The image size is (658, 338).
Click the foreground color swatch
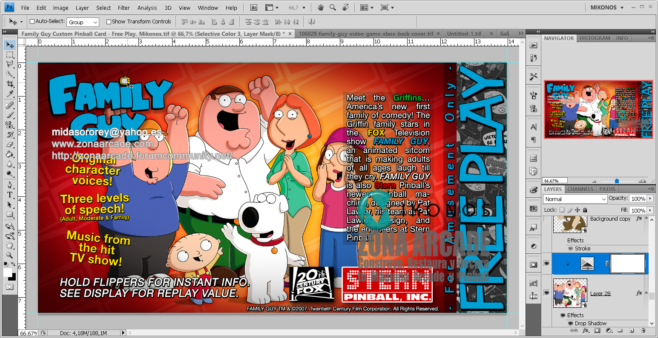point(7,272)
